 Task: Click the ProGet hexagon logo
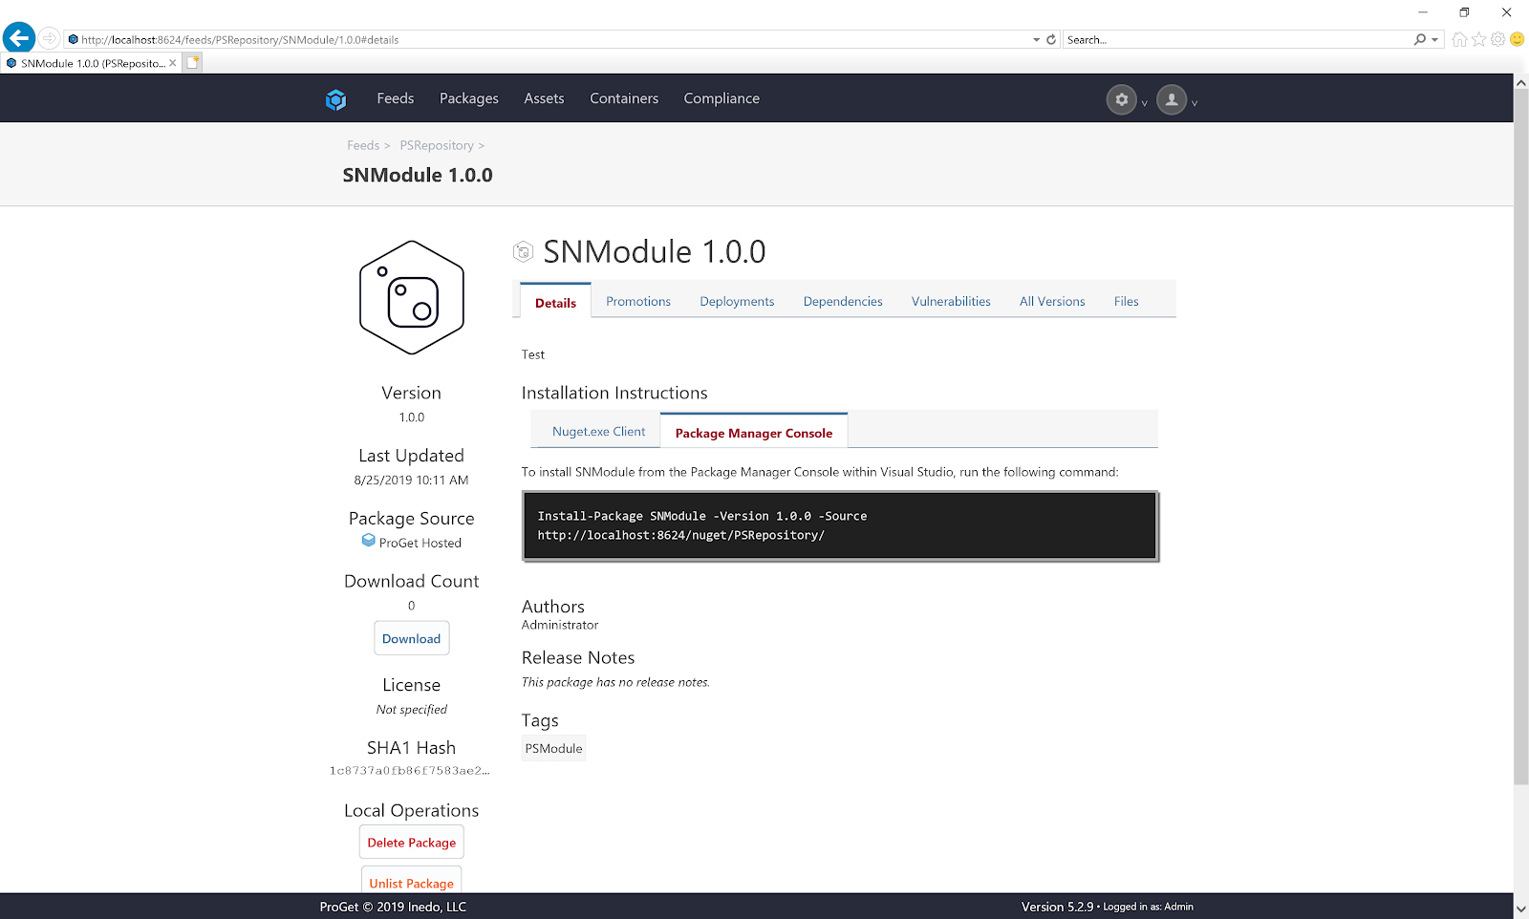pos(335,99)
